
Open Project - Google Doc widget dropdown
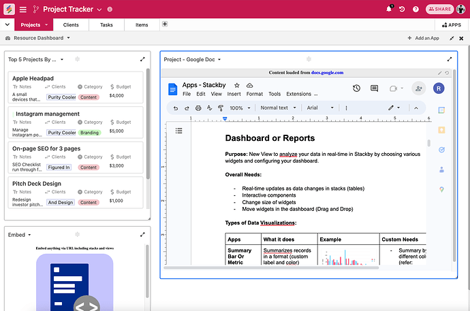pos(219,60)
